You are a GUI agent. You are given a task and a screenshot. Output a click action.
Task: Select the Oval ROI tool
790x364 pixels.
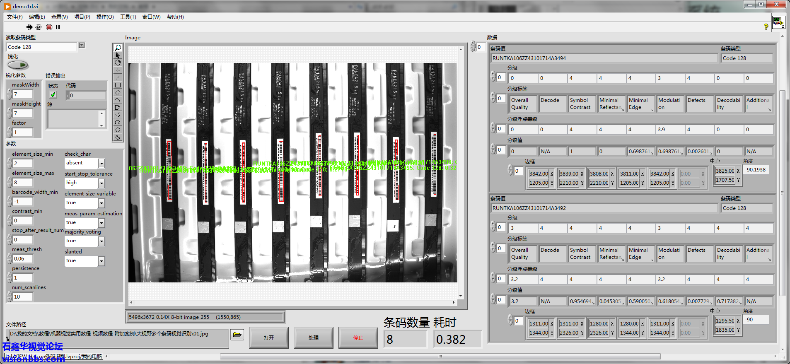pos(118,130)
